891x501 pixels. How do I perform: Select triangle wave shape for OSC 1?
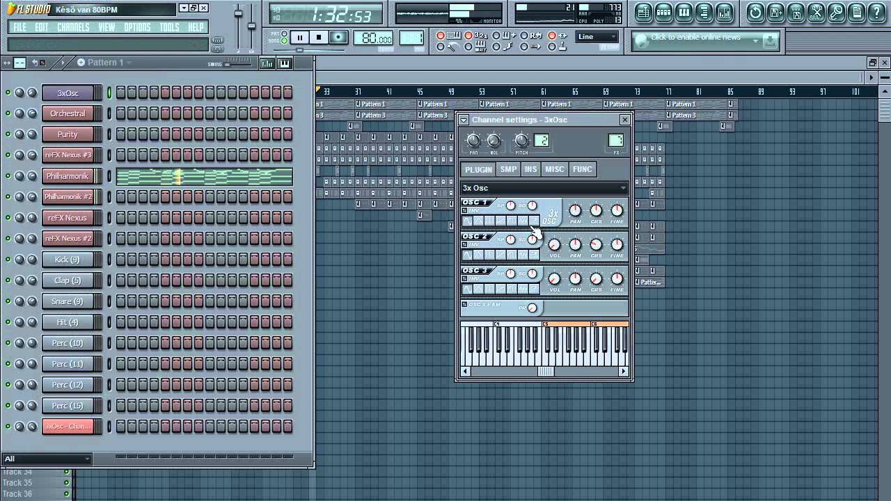(x=478, y=221)
